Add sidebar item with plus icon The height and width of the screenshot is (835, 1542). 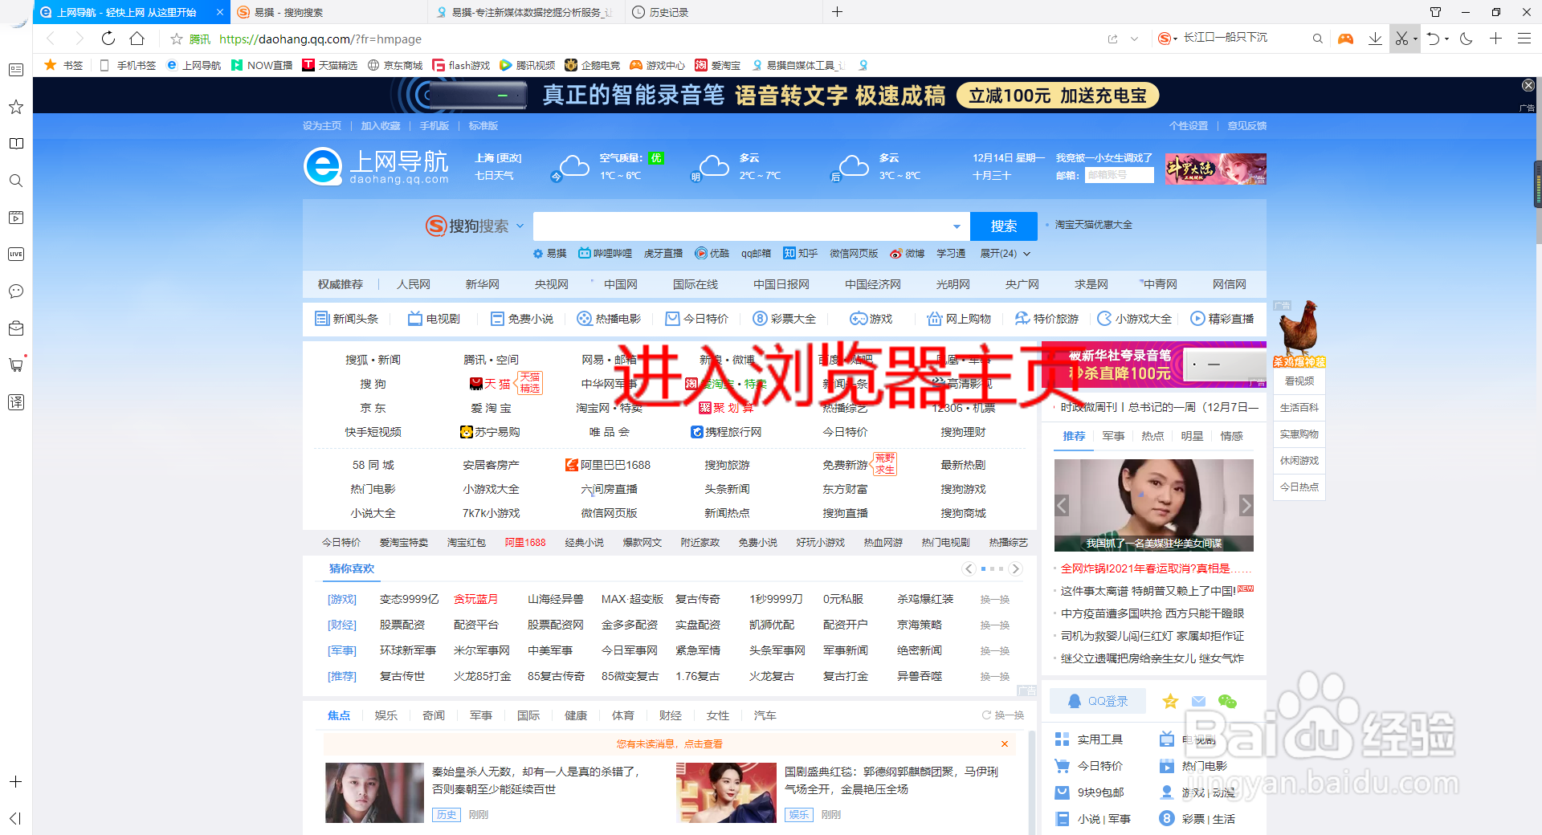click(15, 781)
